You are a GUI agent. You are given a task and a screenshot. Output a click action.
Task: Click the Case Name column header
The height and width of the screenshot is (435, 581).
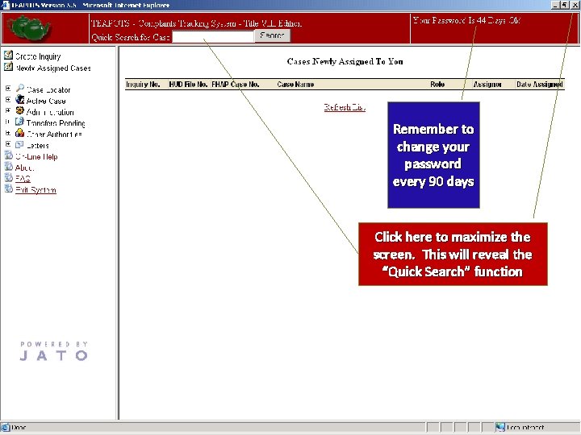[x=295, y=85]
